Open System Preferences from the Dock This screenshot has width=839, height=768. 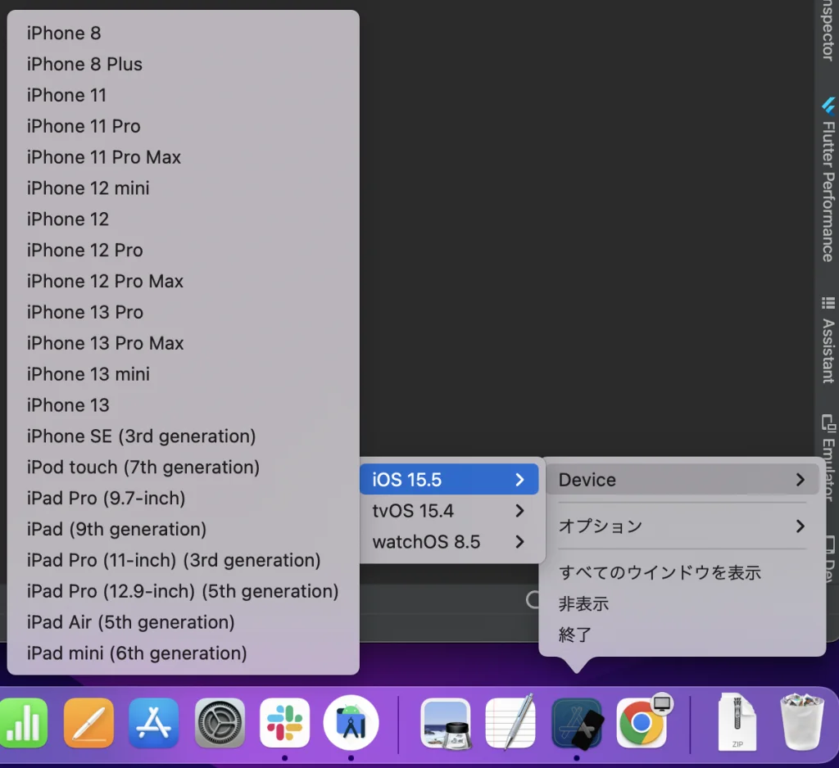click(x=220, y=722)
